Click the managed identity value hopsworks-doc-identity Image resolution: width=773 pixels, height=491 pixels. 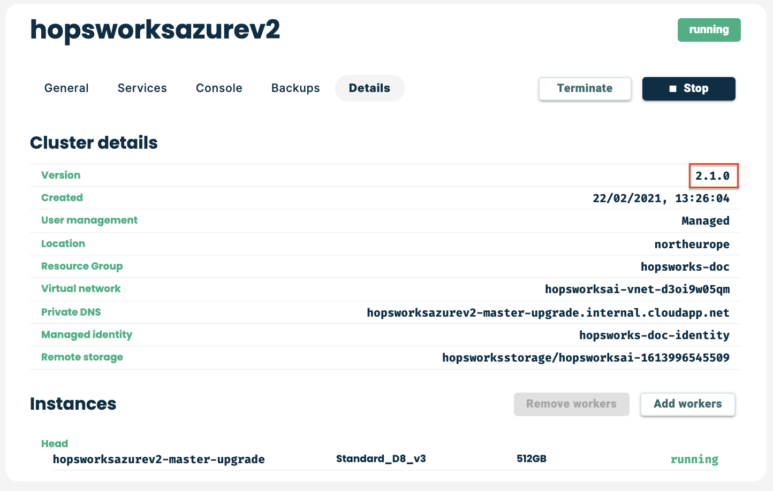click(654, 335)
